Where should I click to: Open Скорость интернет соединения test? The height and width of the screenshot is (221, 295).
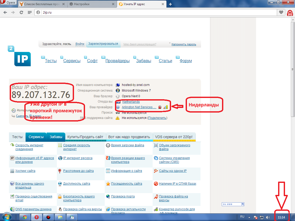[29, 147]
